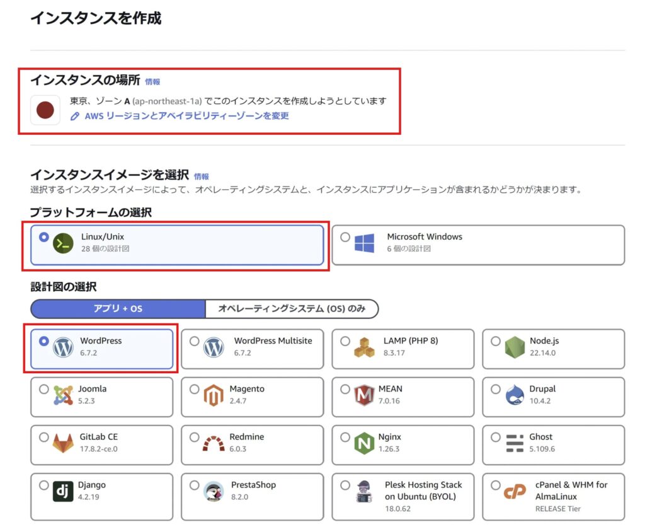The image size is (645, 527).
Task: Switch to the アプリ + OS tab
Action: click(x=118, y=309)
